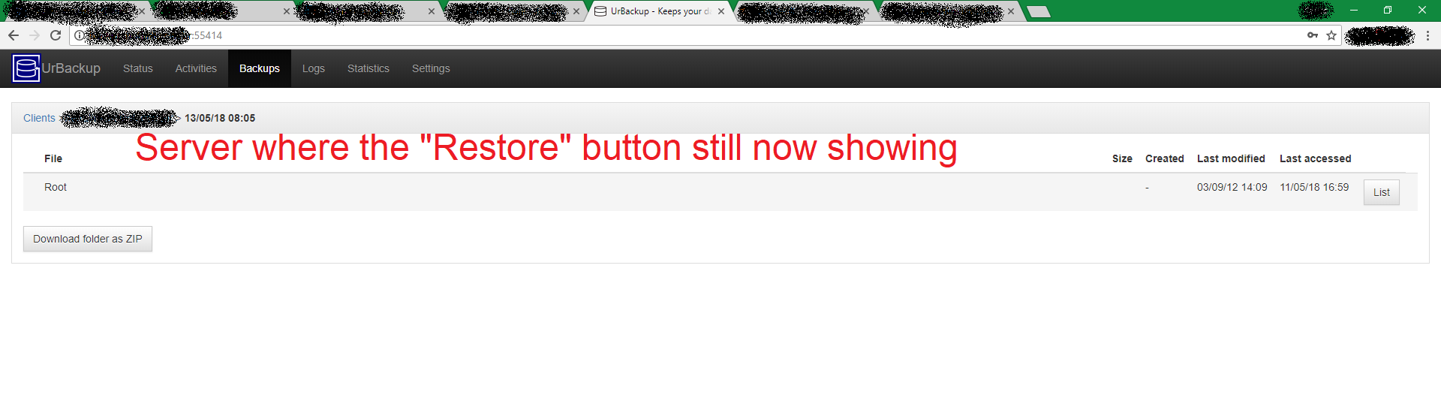Image resolution: width=1441 pixels, height=404 pixels.
Task: Open the Root folder row
Action: [720, 191]
